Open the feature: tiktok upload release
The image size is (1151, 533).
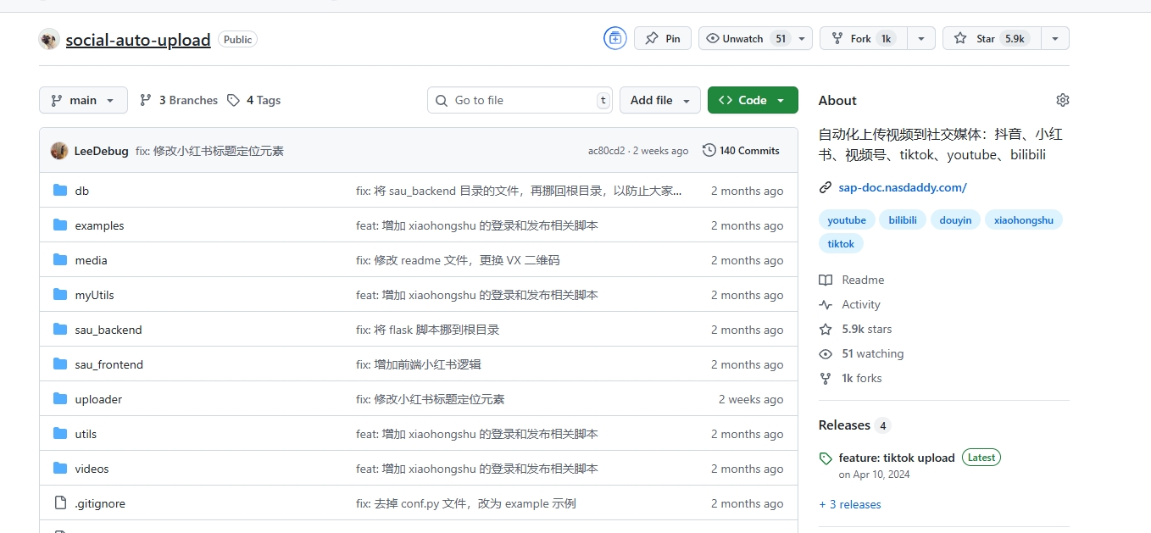pyautogui.click(x=896, y=458)
